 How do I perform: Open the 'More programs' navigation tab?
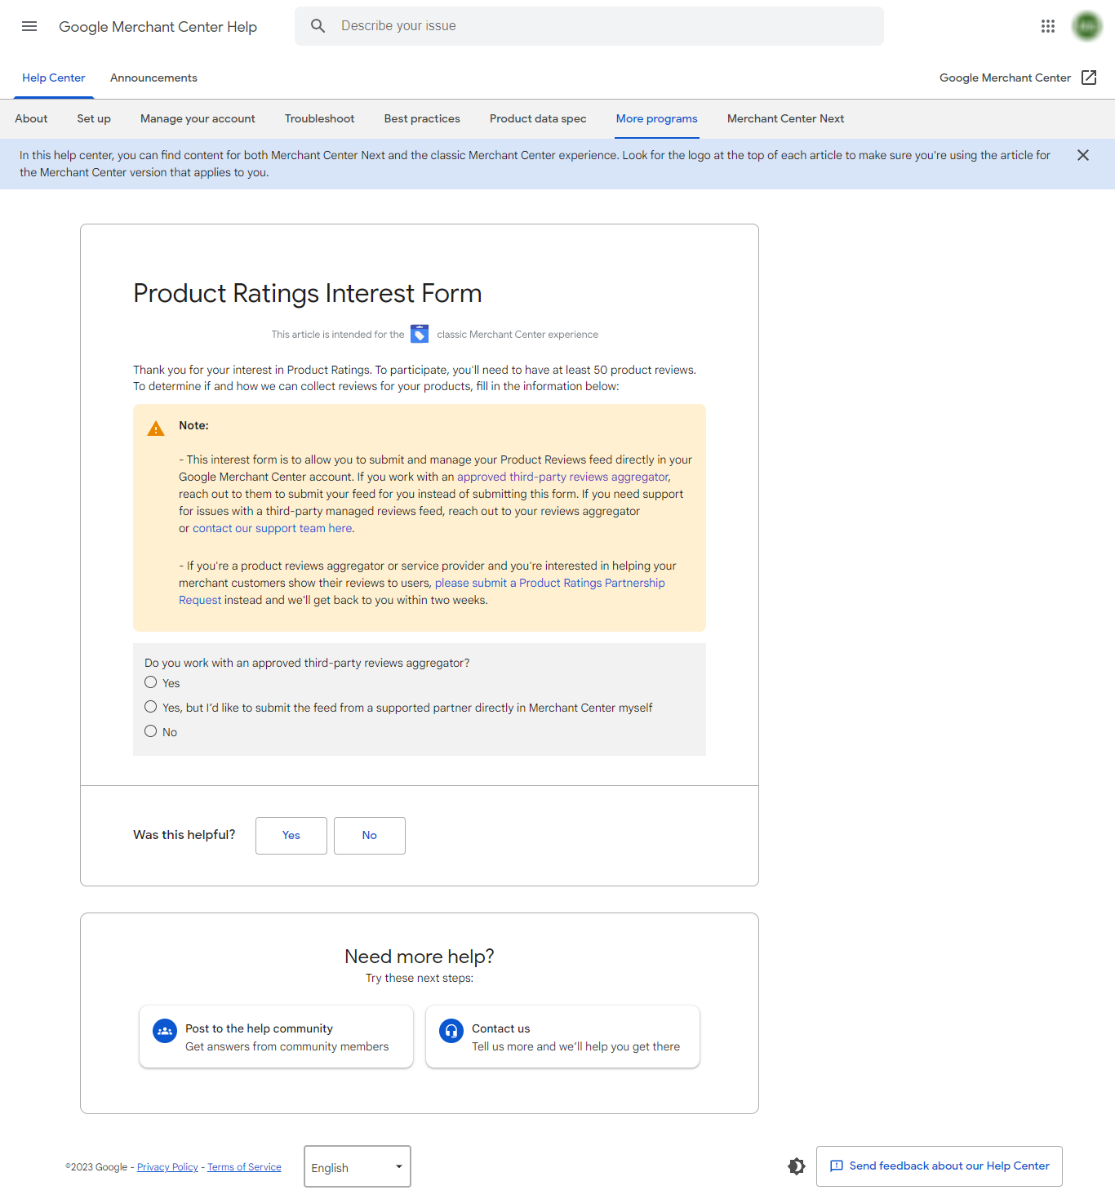click(656, 118)
